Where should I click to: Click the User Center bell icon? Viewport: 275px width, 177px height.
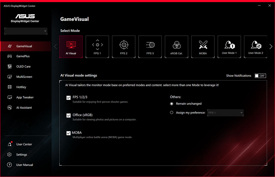tap(10, 144)
